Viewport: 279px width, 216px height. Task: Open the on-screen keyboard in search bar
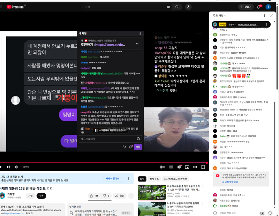point(168,7)
